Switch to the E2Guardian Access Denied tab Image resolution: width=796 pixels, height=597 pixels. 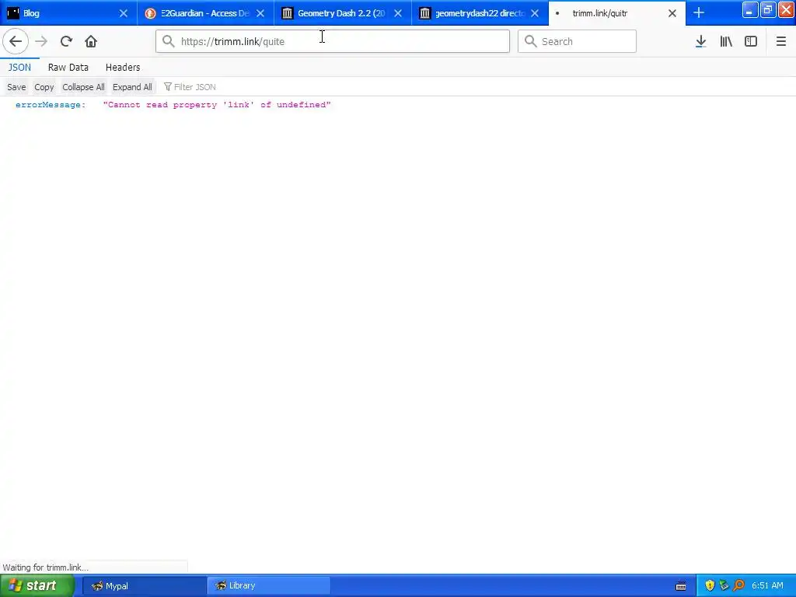click(x=205, y=13)
